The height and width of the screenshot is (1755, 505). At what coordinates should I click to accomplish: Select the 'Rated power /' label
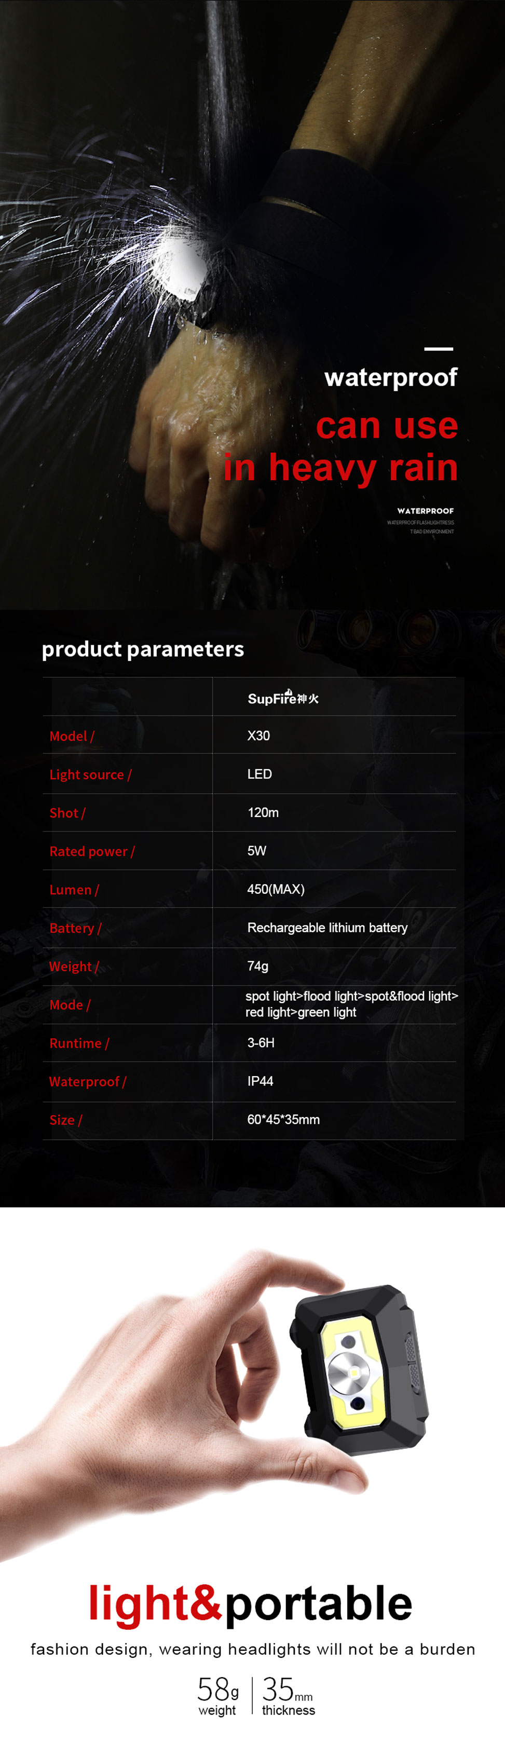pyautogui.click(x=92, y=851)
